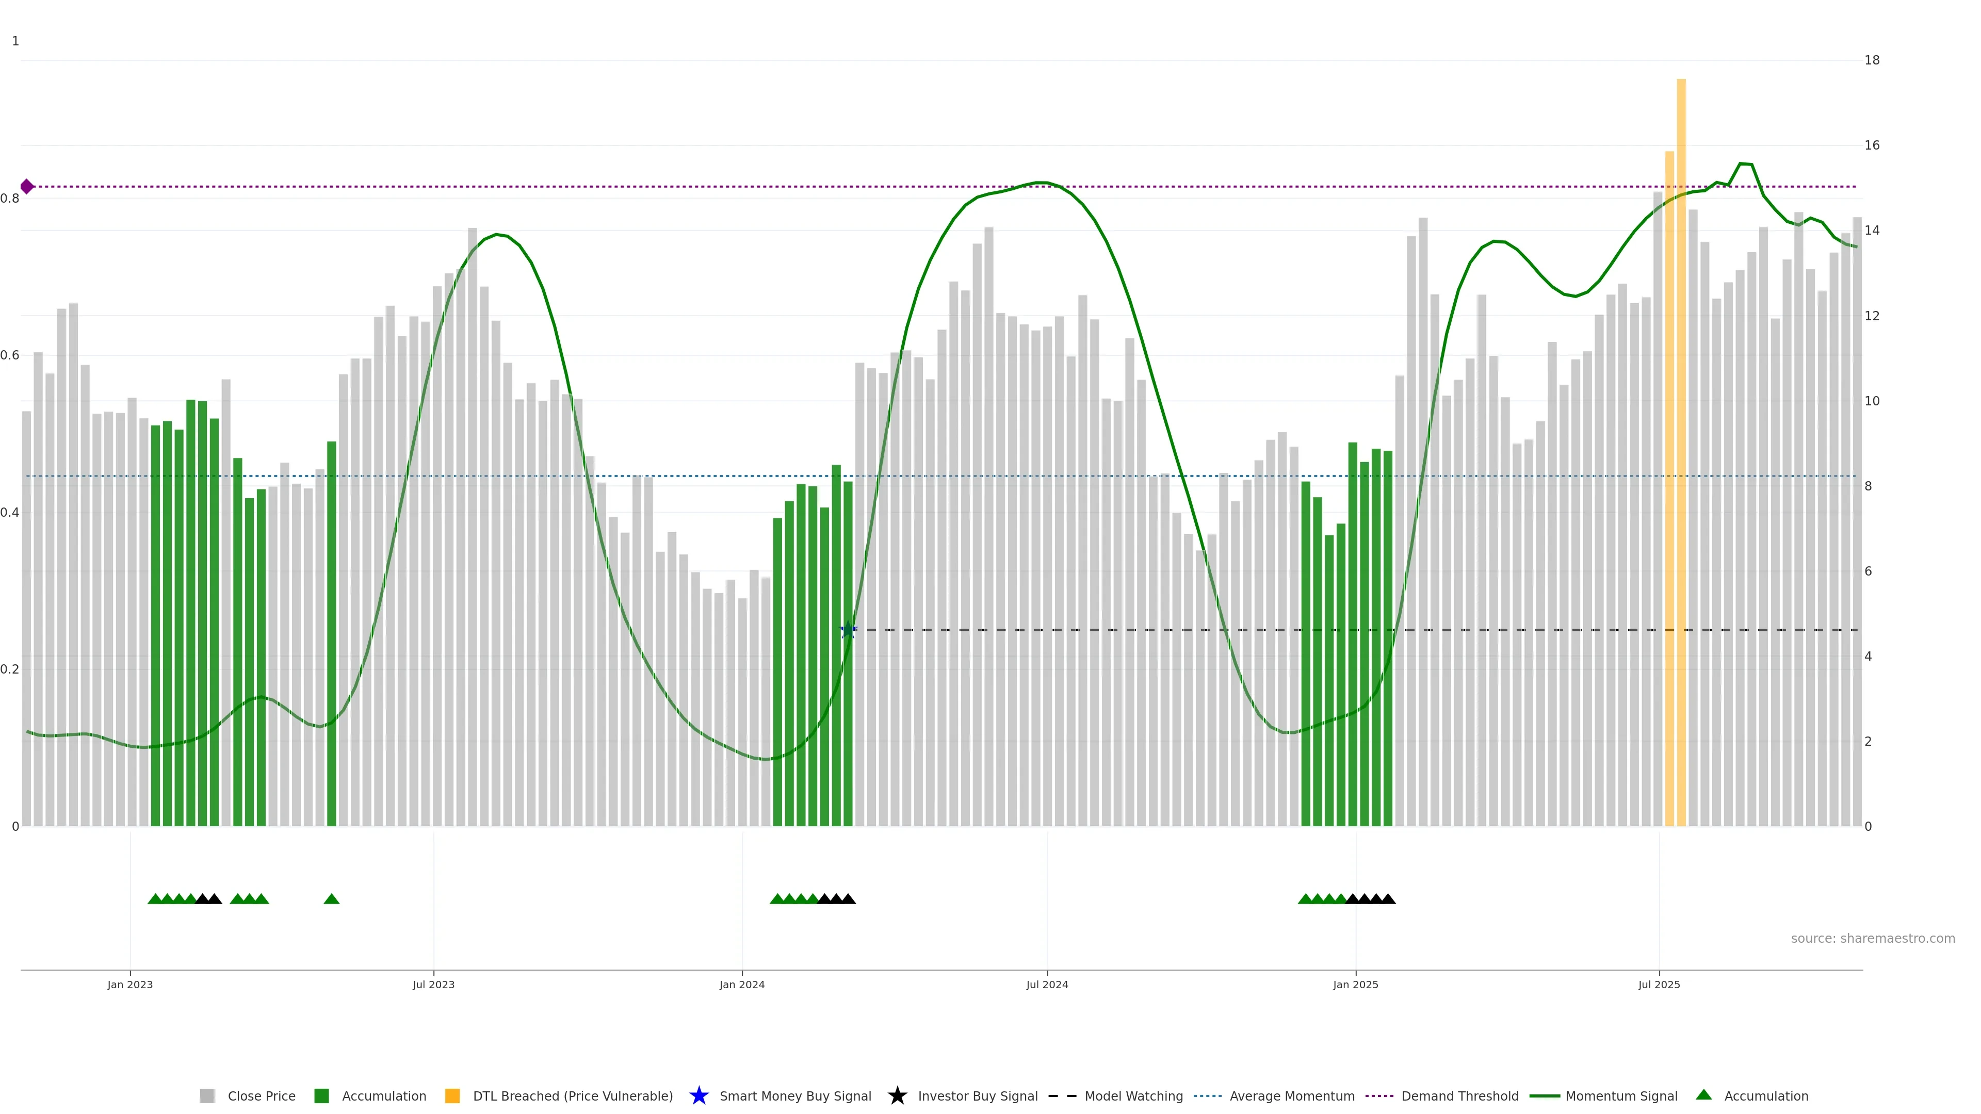Click the orange DTL Breached legend square
This screenshot has height=1114, width=1981.
[x=452, y=1095]
